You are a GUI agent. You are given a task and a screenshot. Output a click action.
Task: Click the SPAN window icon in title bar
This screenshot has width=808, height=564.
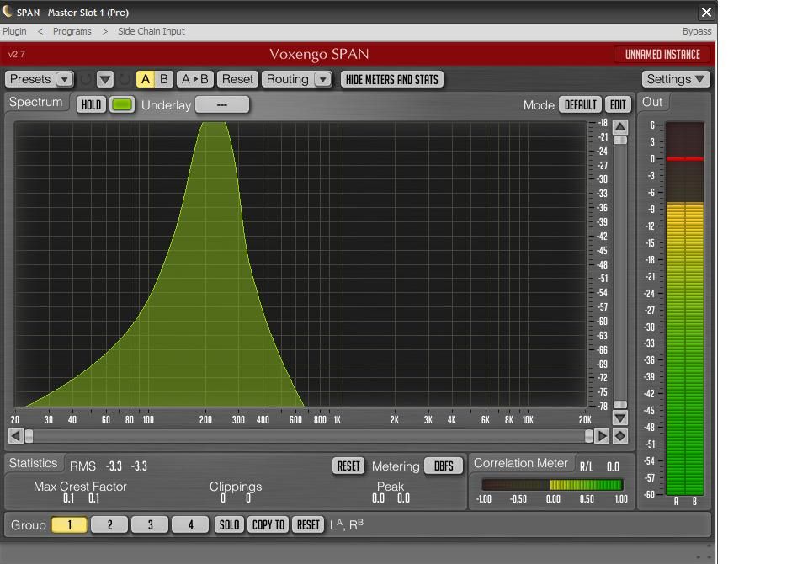[8, 11]
